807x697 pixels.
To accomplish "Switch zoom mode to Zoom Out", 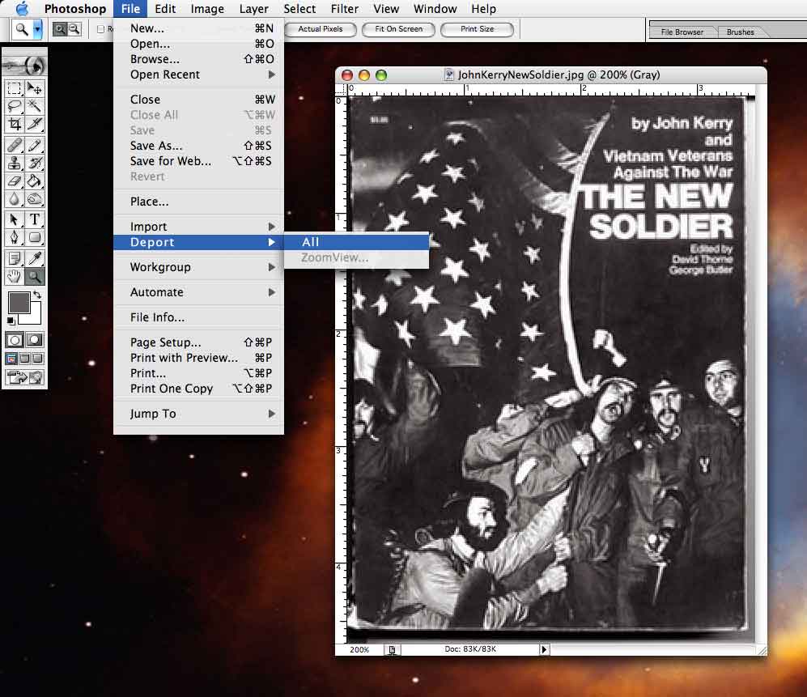I will (x=74, y=29).
